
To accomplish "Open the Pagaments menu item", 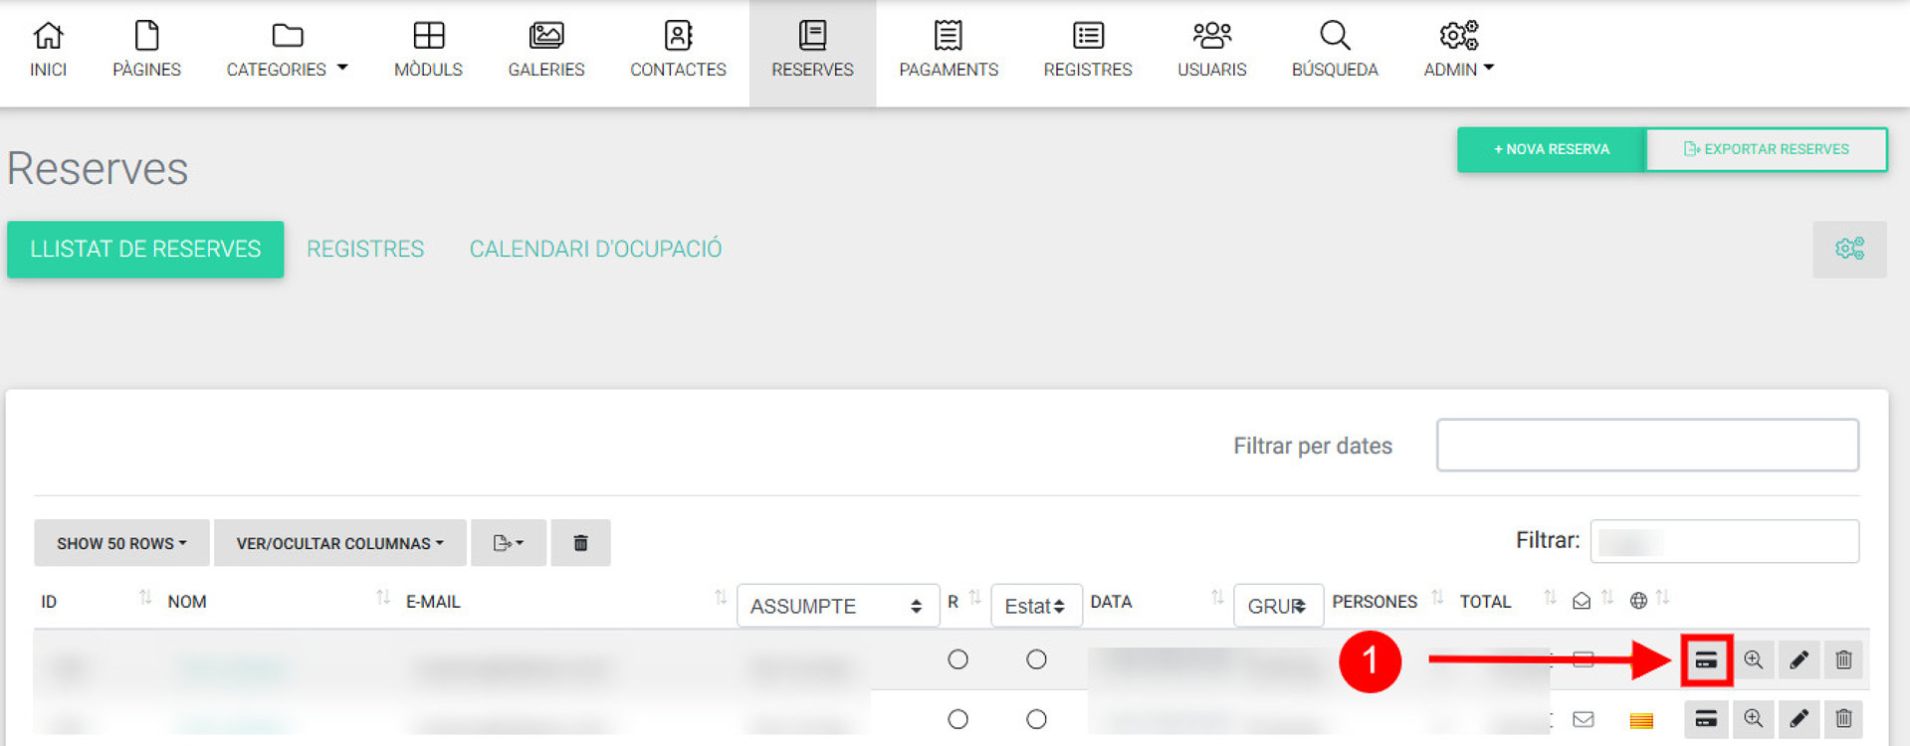I will click(x=948, y=50).
